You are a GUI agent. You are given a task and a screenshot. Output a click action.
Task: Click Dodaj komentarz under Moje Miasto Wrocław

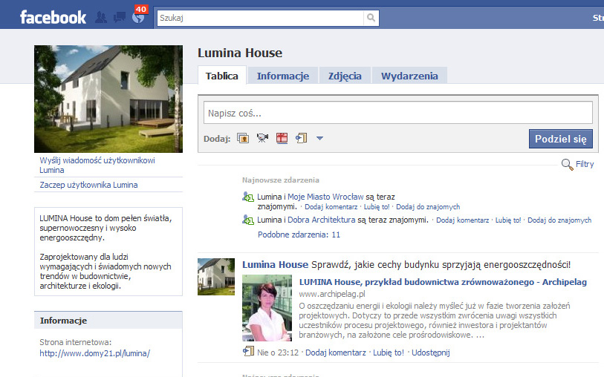331,207
